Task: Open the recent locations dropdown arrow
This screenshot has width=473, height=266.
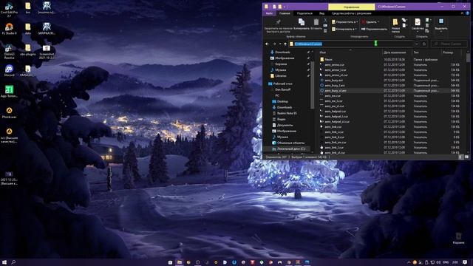Action: [280, 44]
